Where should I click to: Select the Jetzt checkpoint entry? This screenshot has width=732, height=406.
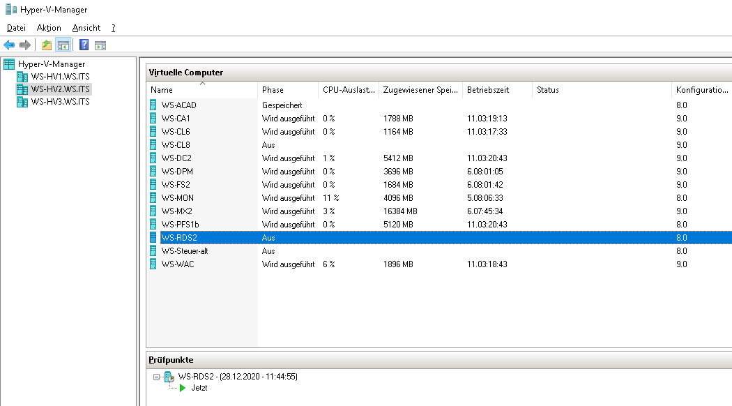[199, 389]
